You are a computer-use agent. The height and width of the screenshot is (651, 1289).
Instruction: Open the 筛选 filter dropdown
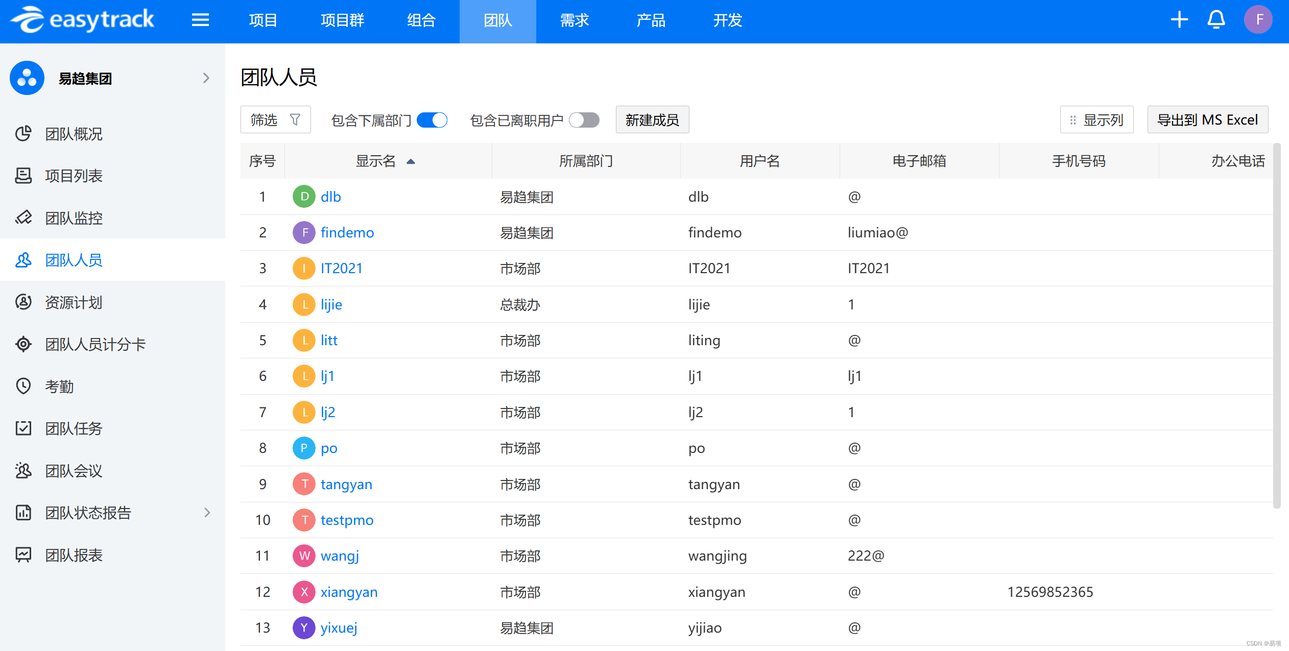[276, 120]
